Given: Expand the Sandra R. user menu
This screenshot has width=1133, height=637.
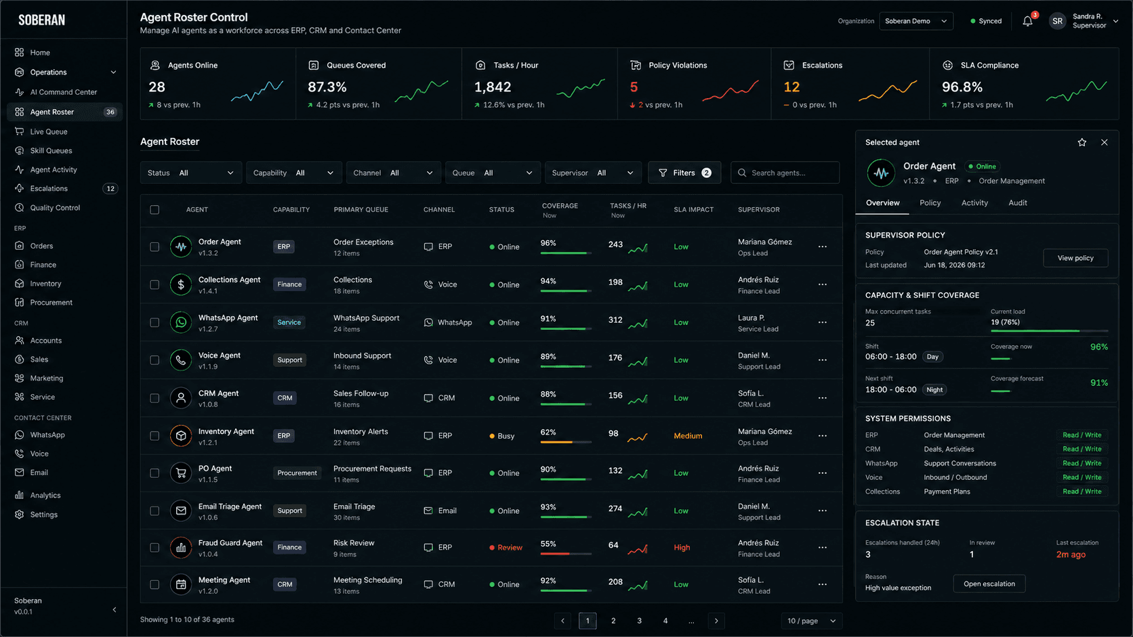Looking at the screenshot, I should click(x=1116, y=21).
